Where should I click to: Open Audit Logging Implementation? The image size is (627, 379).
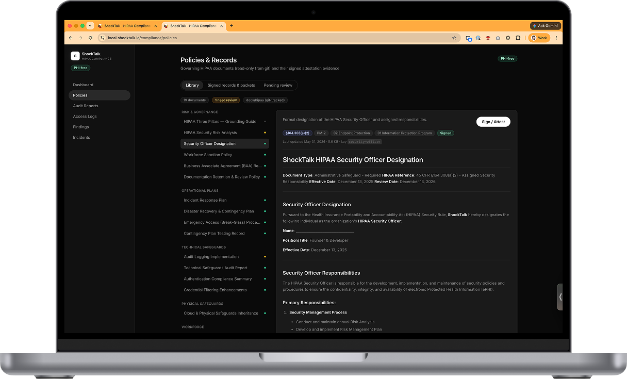225,256
